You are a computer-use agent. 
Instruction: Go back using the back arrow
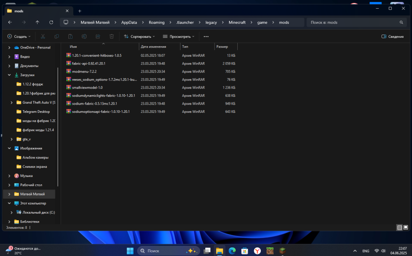coord(10,22)
